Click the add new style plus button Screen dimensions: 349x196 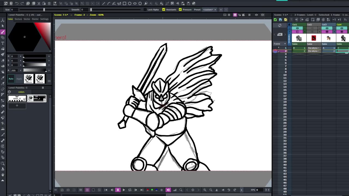tap(17, 106)
